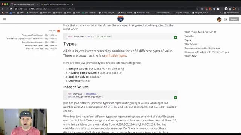This screenshot has width=241, height=135.
Task: Open the MongoDB Node.js bookmark
Action: (x=201, y=13)
